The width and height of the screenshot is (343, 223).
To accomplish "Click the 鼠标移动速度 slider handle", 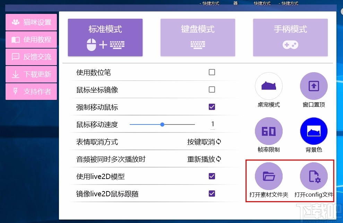I will pos(162,125).
